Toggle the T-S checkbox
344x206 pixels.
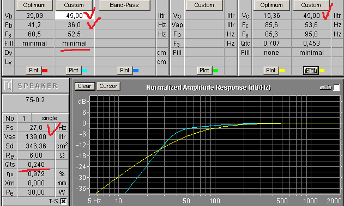click(x=63, y=201)
